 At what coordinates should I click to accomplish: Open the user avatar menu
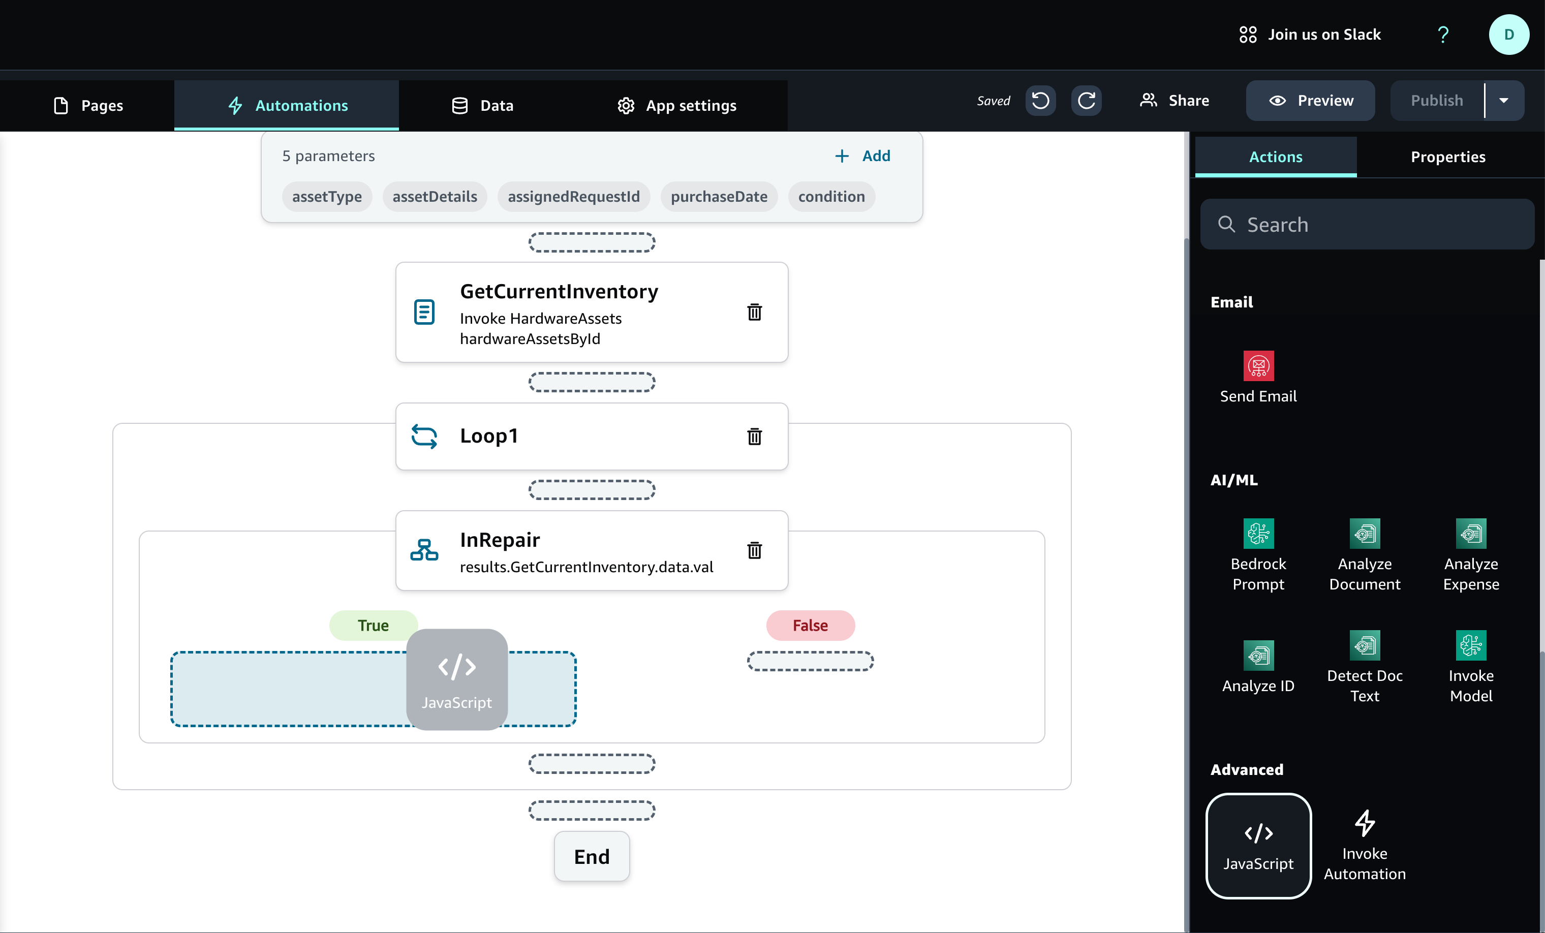point(1508,35)
